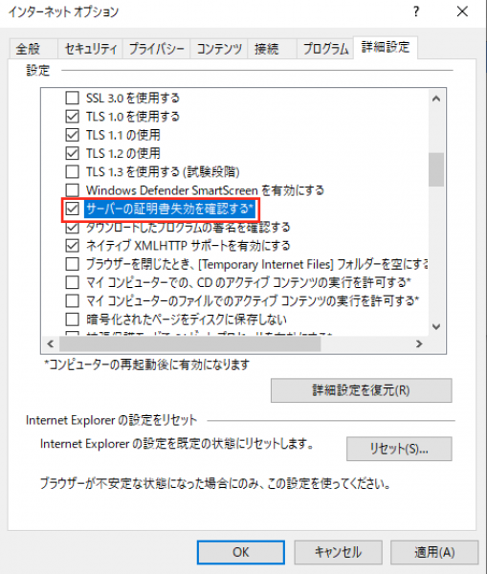Screen dimensions: 487x574
Task: Click the list scroll down arrow
Action: 436,326
